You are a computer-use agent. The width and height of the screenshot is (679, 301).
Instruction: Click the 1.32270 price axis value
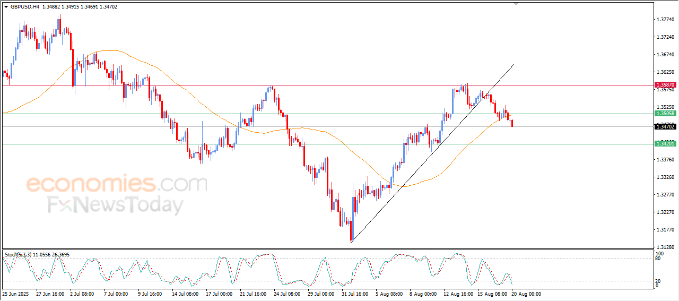coord(665,212)
